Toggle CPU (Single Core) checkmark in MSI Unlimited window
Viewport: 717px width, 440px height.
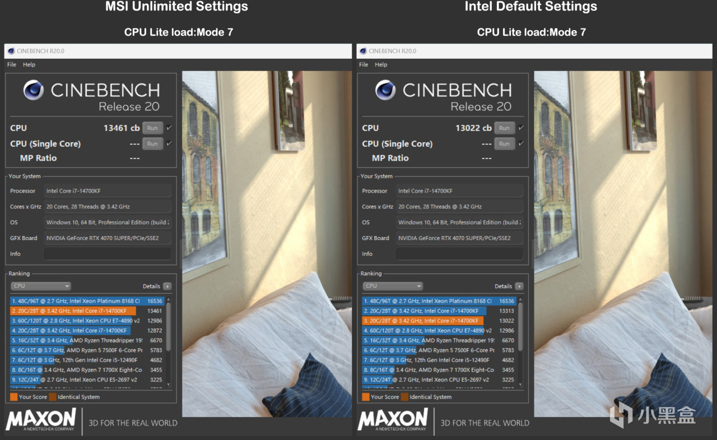click(169, 143)
